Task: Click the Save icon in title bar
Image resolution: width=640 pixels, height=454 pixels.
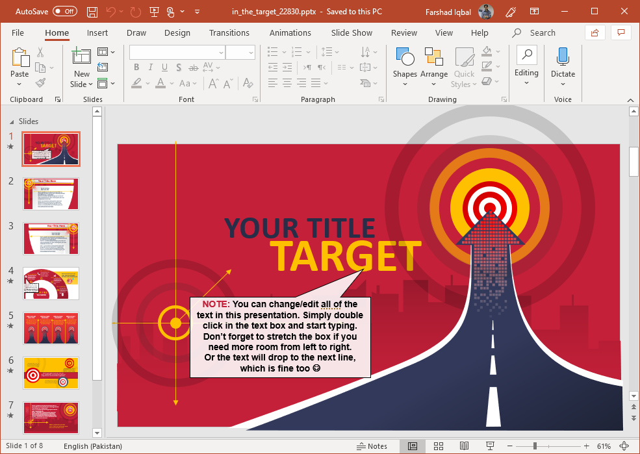Action: coord(92,12)
